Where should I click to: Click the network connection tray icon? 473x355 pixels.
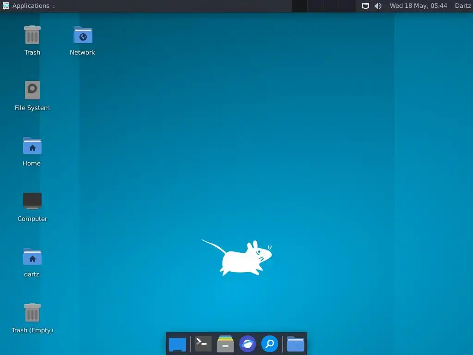[365, 6]
